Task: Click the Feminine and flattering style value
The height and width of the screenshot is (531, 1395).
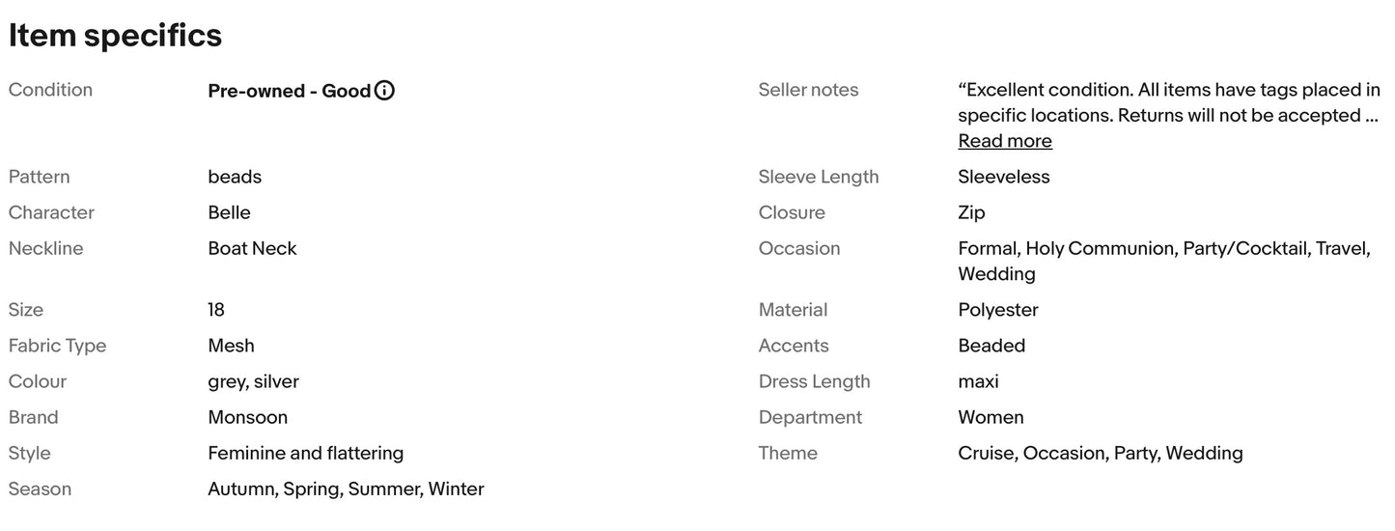Action: [305, 453]
